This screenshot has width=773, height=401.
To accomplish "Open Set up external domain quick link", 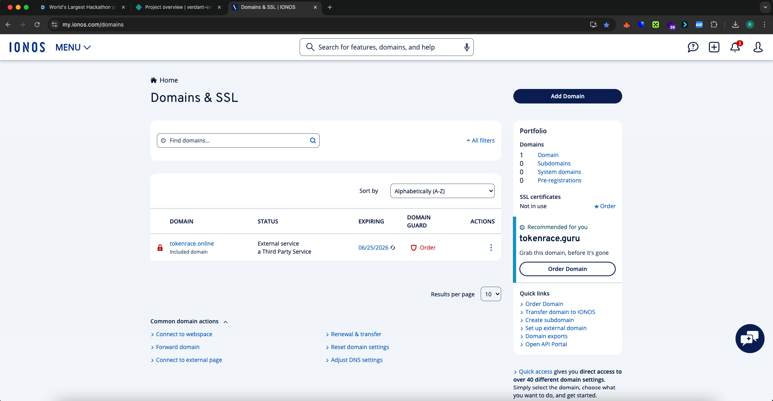I will 556,328.
